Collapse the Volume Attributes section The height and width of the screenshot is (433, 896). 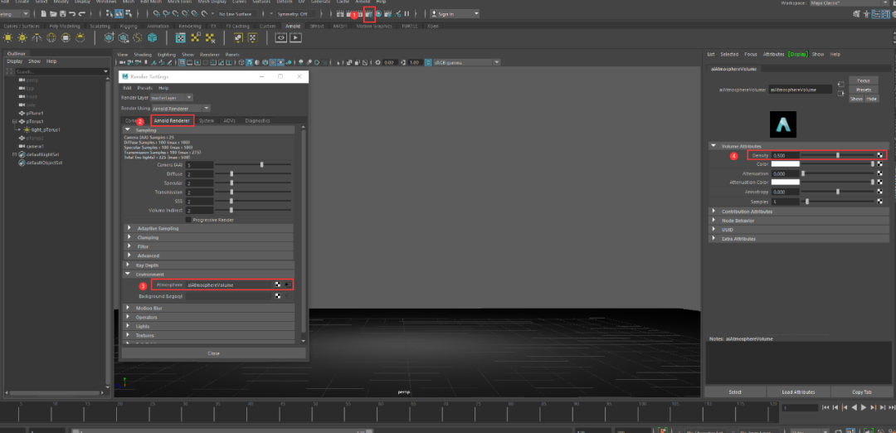(x=799, y=146)
